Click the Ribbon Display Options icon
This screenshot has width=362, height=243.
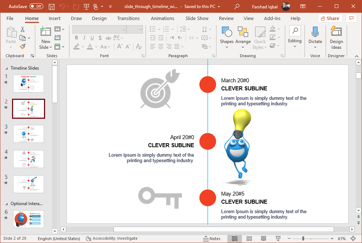[303, 7]
